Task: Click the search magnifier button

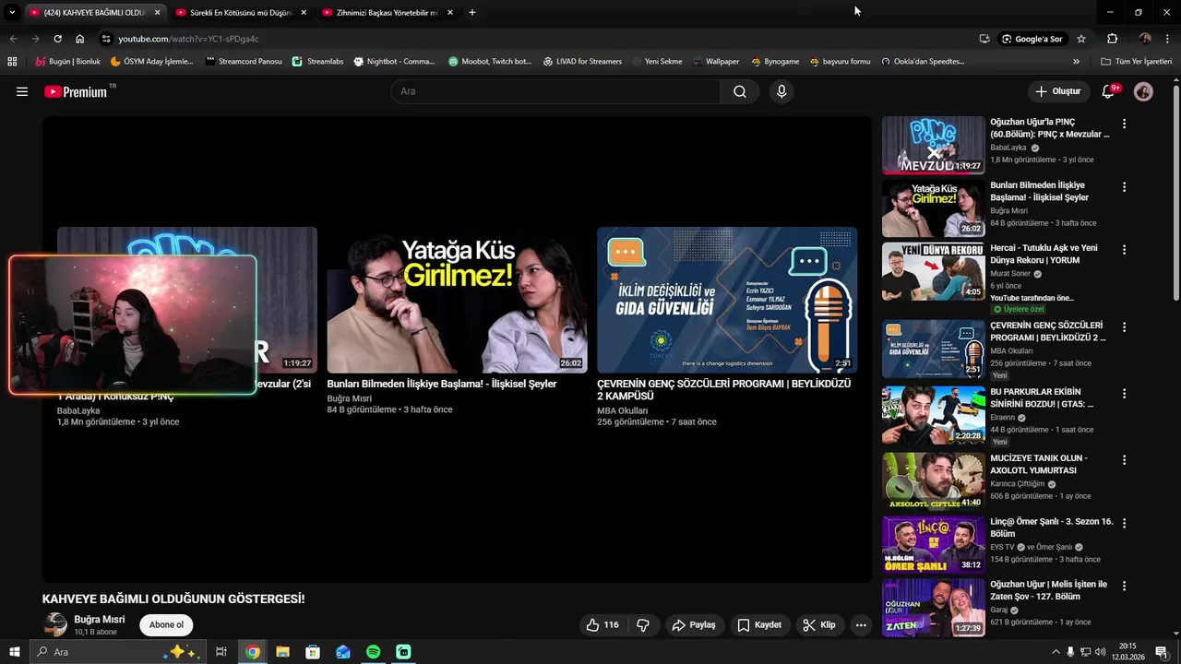Action: click(740, 91)
